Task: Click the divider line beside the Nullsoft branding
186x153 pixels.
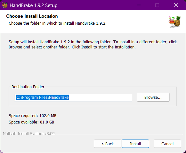Action: coord(119,134)
